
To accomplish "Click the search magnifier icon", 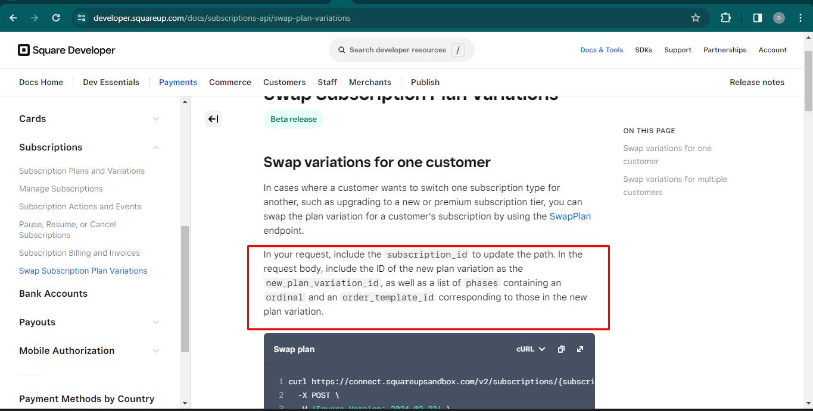I will pos(342,50).
